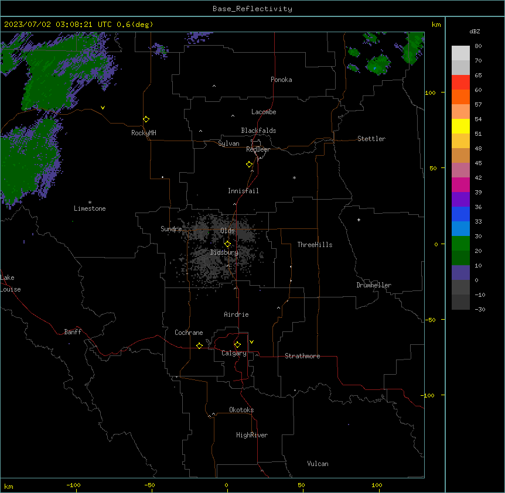Select the Blackfalds label on the map
The image size is (505, 493).
click(x=258, y=131)
